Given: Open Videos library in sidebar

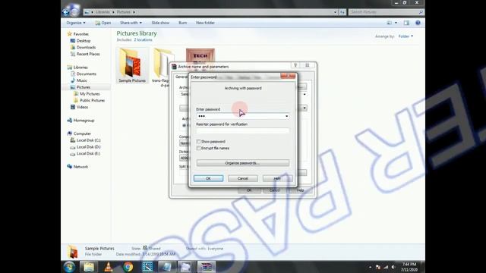Looking at the screenshot, I should [x=82, y=107].
